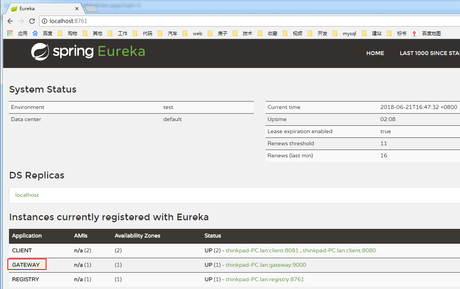The image size is (460, 289).
Task: Open a new browser tab
Action: point(91,9)
